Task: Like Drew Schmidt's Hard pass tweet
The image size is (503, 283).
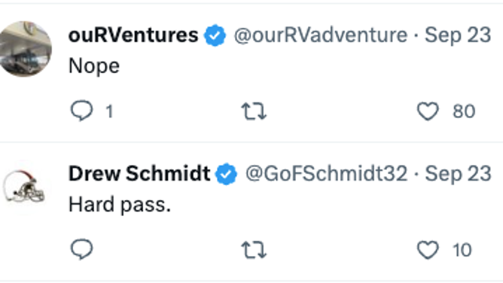Action: pyautogui.click(x=428, y=250)
